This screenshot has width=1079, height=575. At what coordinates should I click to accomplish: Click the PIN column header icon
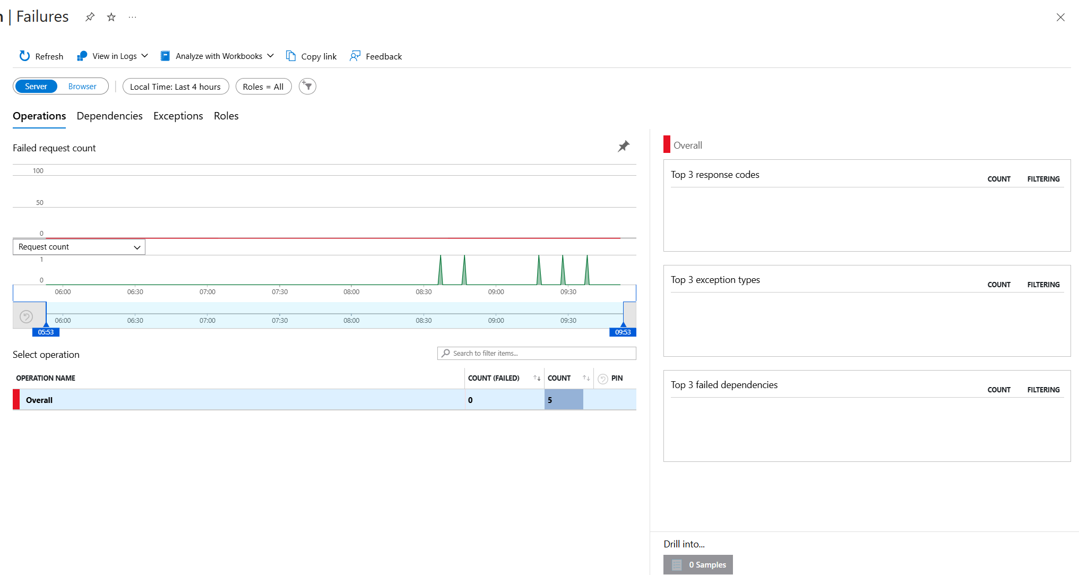603,379
